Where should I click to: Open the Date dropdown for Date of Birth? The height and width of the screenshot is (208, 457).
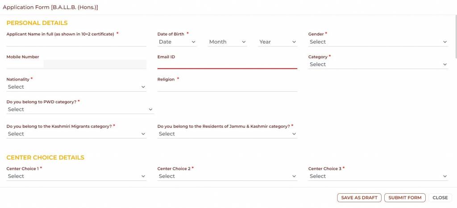click(x=177, y=42)
